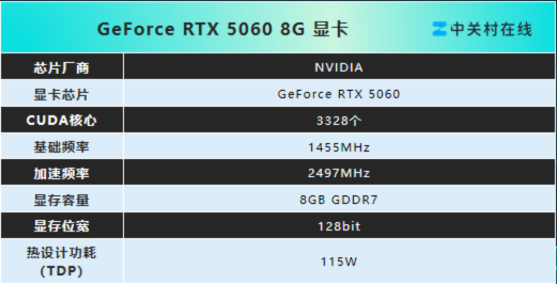Screen dimensions: 557x284
Task: Select the 2497MHz boost clock value
Action: 339,173
